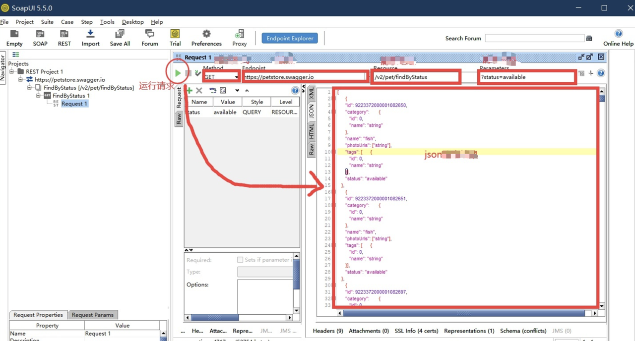The image size is (635, 341).
Task: Open the SOAP project toolbar icon
Action: tap(40, 38)
